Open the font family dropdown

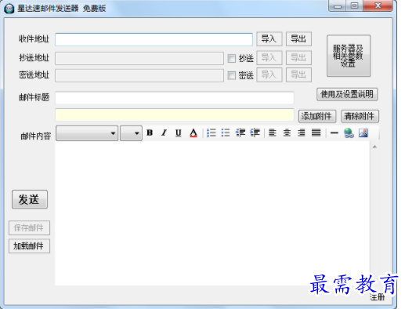(87, 133)
